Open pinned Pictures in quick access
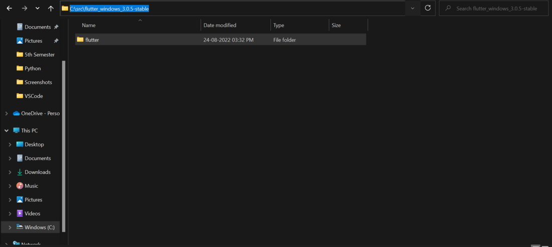Viewport: 552px width, 247px height. coord(34,41)
